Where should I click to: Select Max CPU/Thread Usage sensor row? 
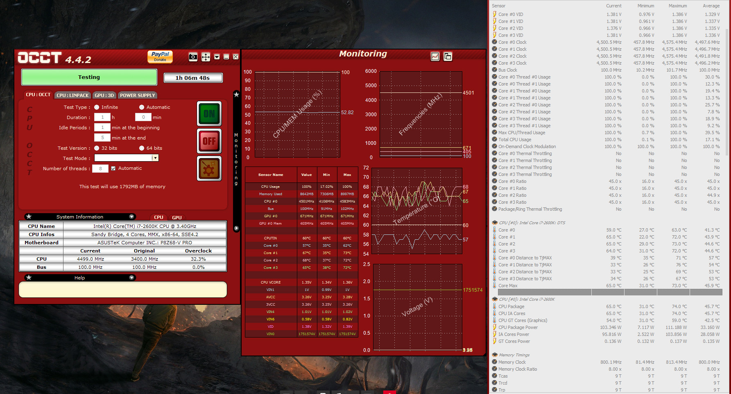[x=606, y=133]
